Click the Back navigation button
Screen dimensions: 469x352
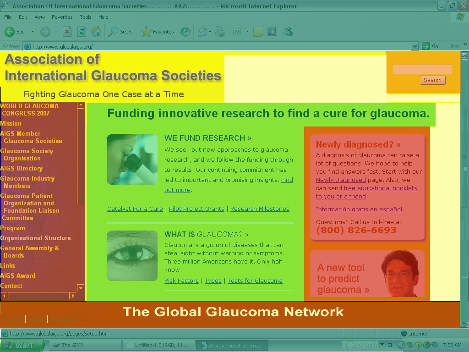pos(16,32)
